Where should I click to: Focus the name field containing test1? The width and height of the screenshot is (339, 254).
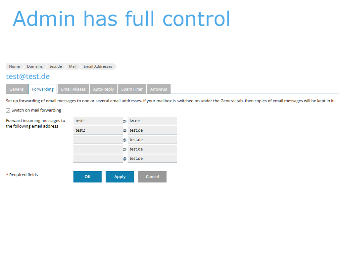[98, 121]
